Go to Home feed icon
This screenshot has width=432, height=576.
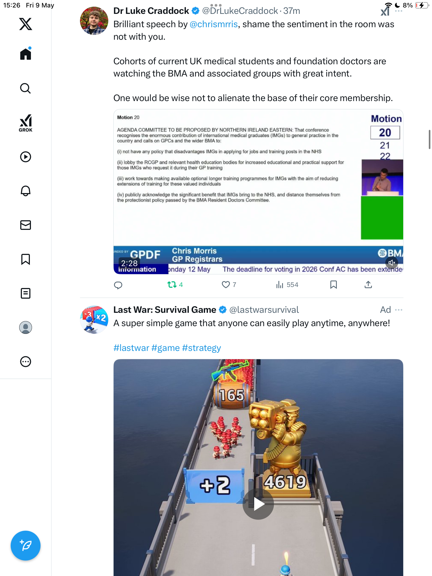coord(26,53)
